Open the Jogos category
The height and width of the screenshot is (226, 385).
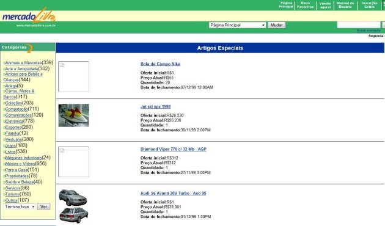(10, 146)
